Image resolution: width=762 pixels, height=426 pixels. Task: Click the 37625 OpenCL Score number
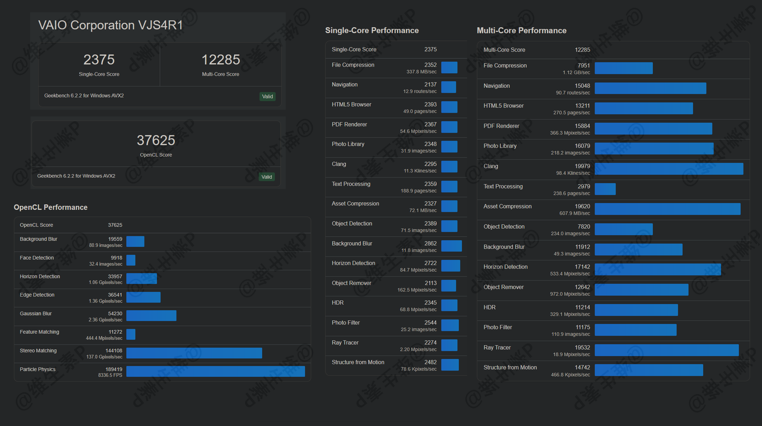[156, 140]
